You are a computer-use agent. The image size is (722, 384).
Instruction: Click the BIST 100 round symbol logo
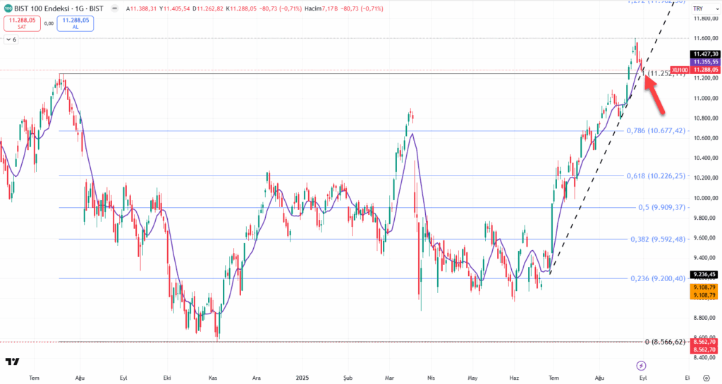[x=8, y=8]
